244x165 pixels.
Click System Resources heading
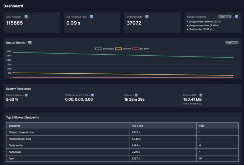coord(18,89)
